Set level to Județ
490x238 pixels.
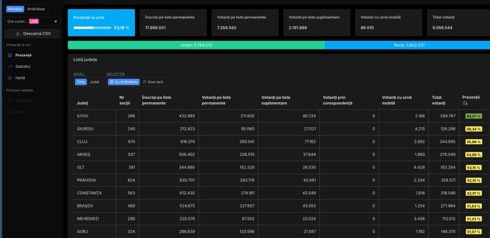(94, 82)
